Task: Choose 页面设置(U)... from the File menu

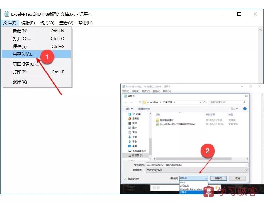Action: tap(36, 64)
